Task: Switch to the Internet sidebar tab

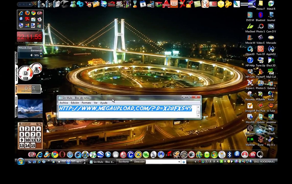Action: 16,101
